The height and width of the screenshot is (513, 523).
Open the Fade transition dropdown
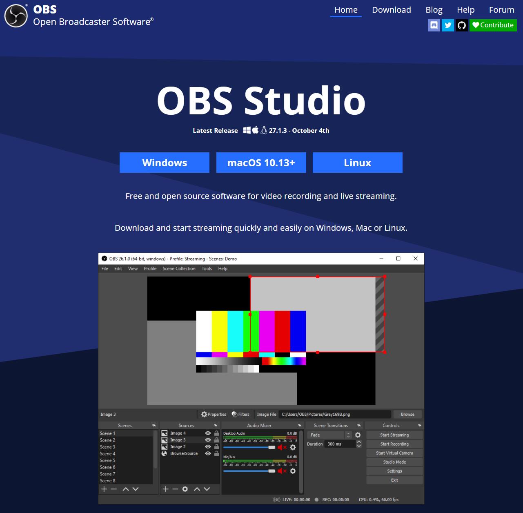tap(329, 435)
